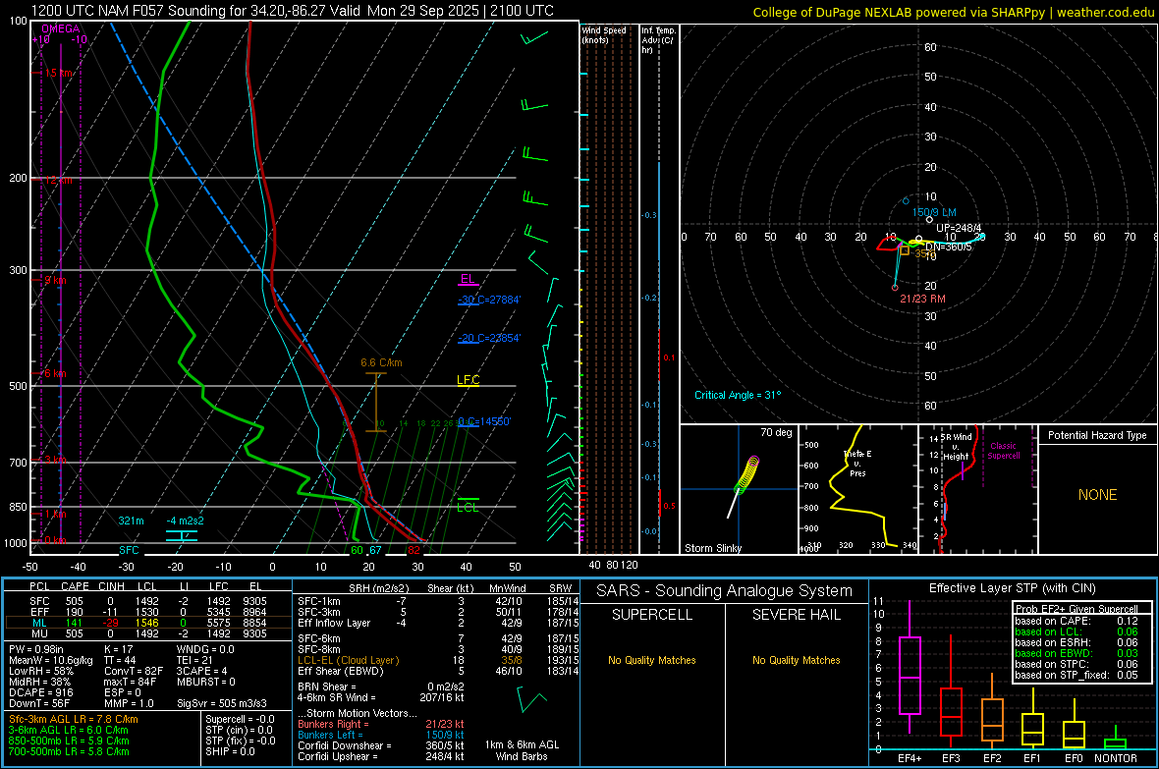Click the green NONTOR box plot

1115,740
